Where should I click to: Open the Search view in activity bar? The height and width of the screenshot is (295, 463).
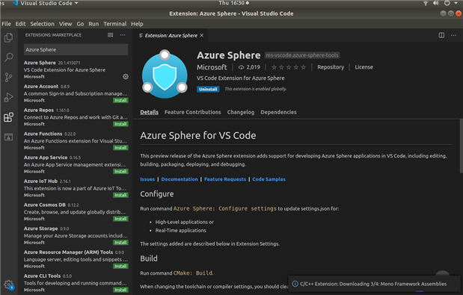(x=8, y=58)
